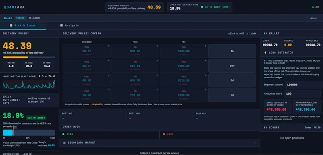This screenshot has width=323, height=155.
Task: Trade the Plus 24h cover at 580.68
Action: 135,66
